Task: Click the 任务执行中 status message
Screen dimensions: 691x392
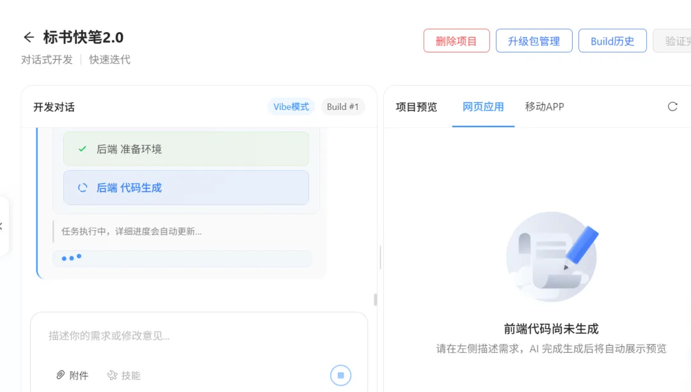Action: 131,231
